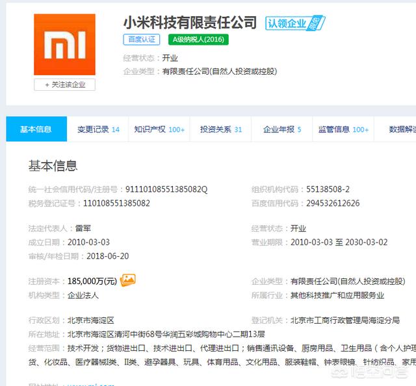
Task: Open the 监管信息 tab
Action: click(343, 129)
